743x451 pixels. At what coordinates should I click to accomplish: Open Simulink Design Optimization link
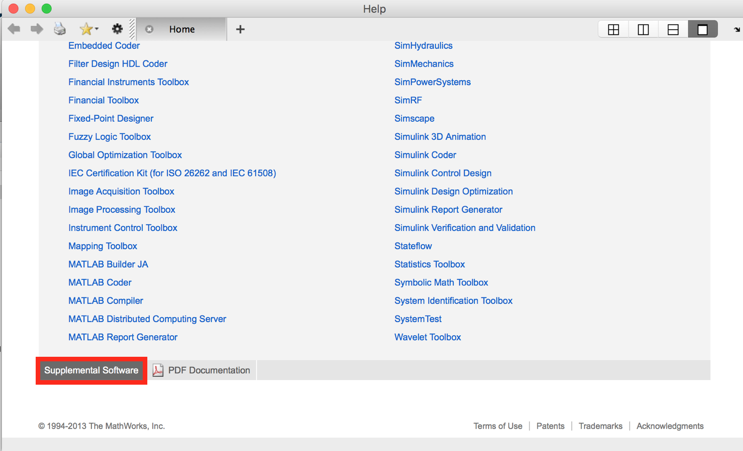point(453,192)
